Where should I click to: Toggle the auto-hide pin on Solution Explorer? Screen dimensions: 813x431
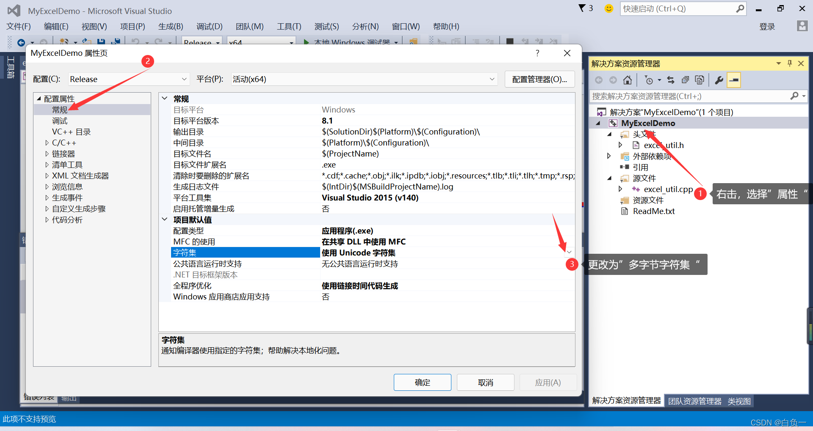790,63
